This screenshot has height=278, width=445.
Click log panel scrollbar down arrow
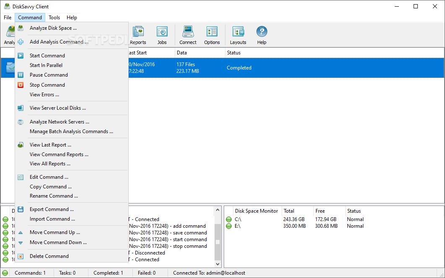[217, 264]
